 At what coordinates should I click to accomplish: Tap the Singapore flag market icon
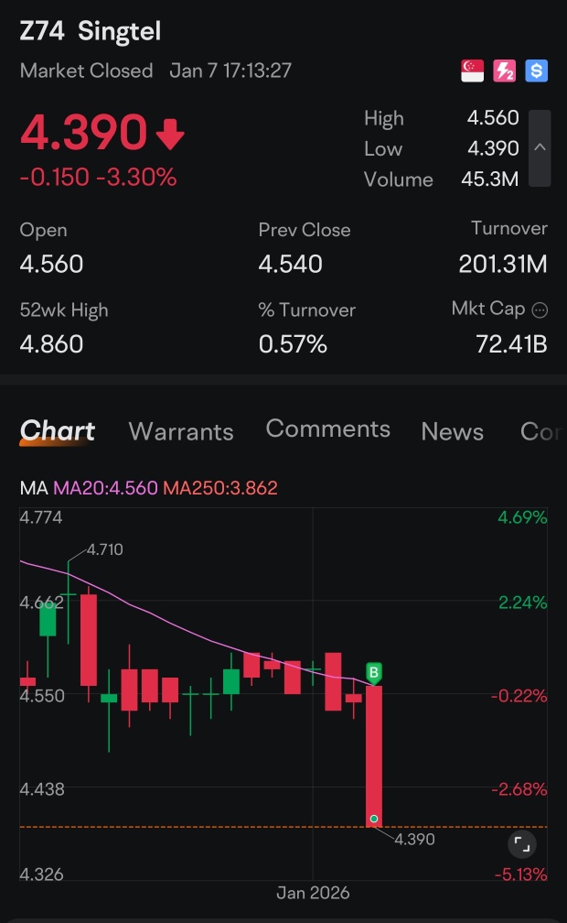[x=472, y=71]
